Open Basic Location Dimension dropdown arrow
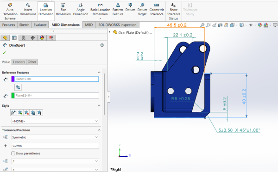This screenshot has height=172, width=278. pos(100,18)
